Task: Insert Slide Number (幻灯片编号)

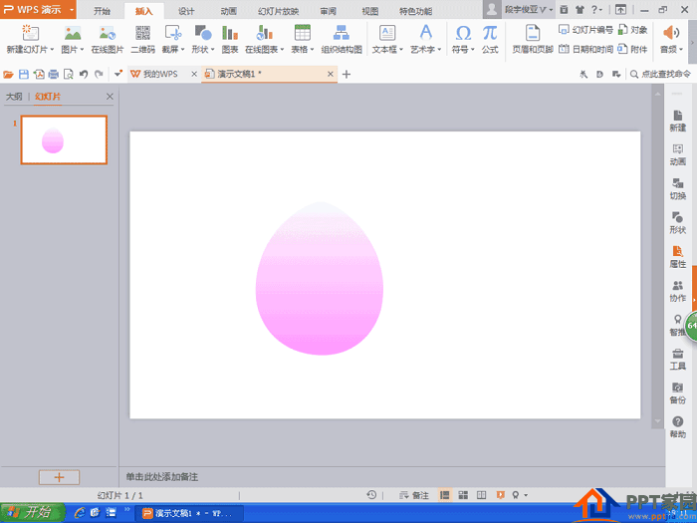Action: pos(585,30)
